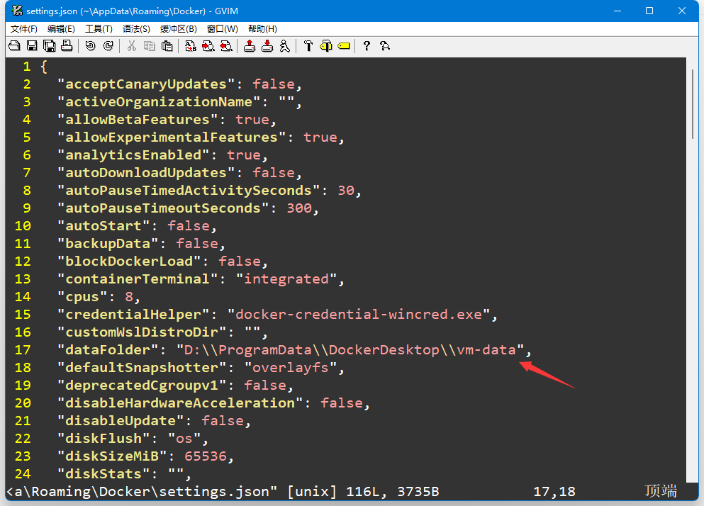Click the "blockDockerLoad" key

[x=129, y=262]
